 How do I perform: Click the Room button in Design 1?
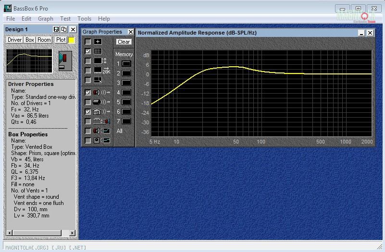tap(44, 40)
